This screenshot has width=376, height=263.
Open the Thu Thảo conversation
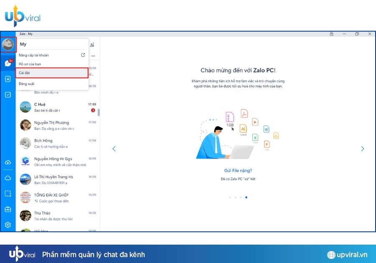58,216
